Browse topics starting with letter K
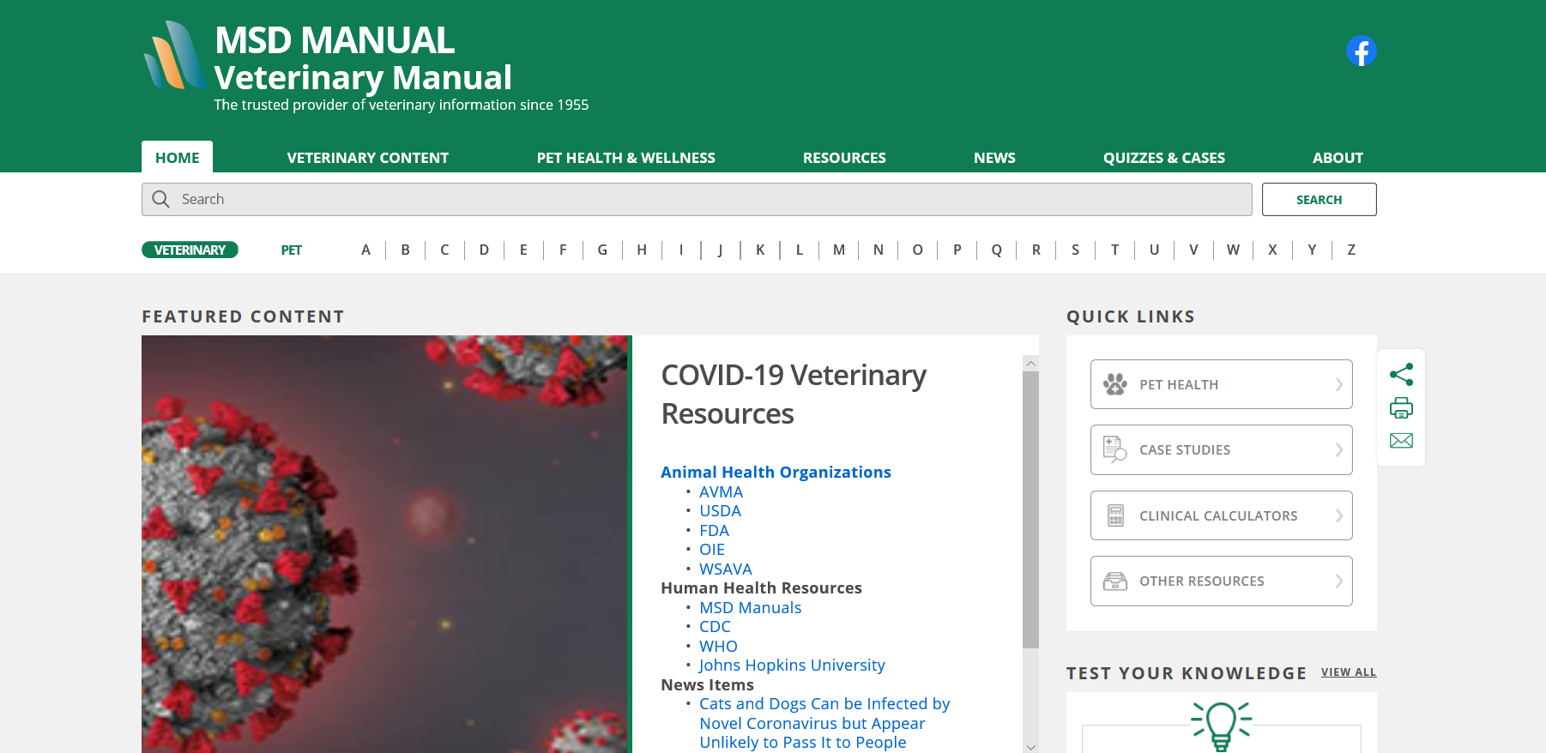This screenshot has height=753, width=1546. (x=760, y=250)
